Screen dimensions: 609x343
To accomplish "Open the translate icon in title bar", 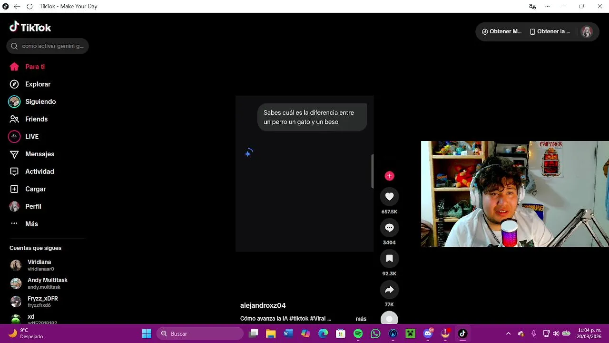I will click(x=532, y=6).
